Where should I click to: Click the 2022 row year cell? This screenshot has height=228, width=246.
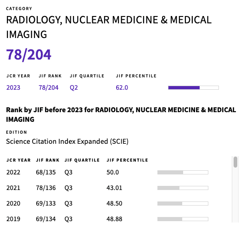[x=13, y=173]
